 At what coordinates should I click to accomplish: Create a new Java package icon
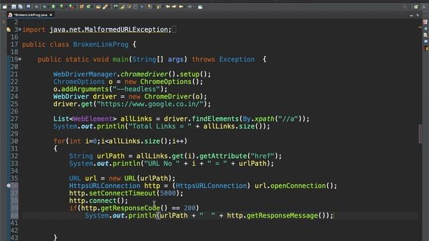click(x=82, y=7)
